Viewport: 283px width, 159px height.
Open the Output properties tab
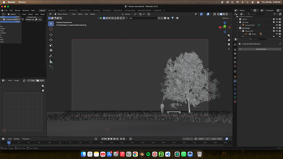coord(235,54)
